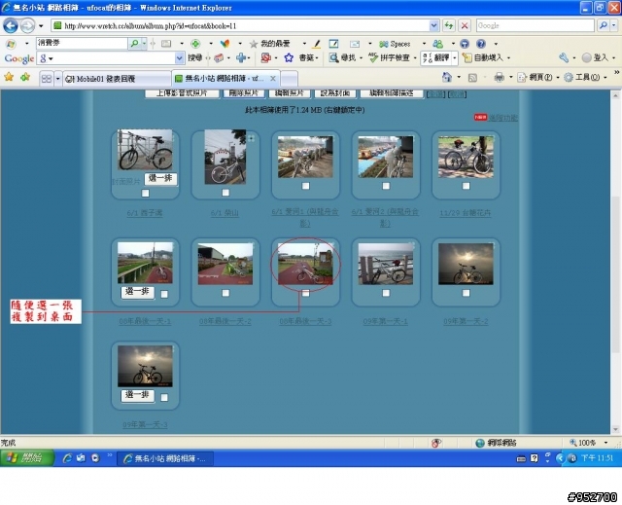
Task: Check the 09年第一天-1 photo checkbox
Action: [386, 293]
